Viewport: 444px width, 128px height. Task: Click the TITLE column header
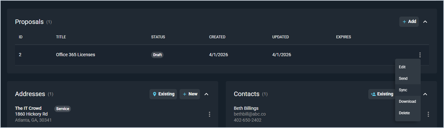(61, 37)
